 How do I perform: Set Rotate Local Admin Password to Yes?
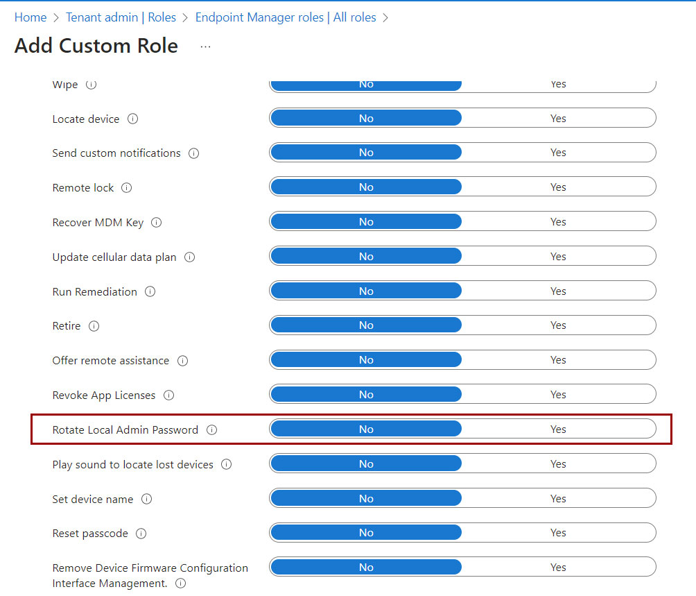click(558, 429)
